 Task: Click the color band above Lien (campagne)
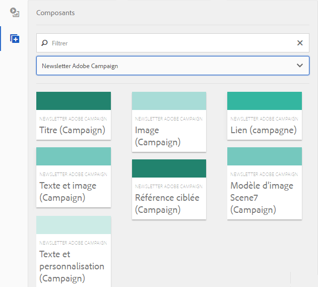tap(264, 101)
